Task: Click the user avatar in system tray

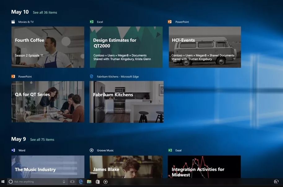Action: (x=276, y=182)
